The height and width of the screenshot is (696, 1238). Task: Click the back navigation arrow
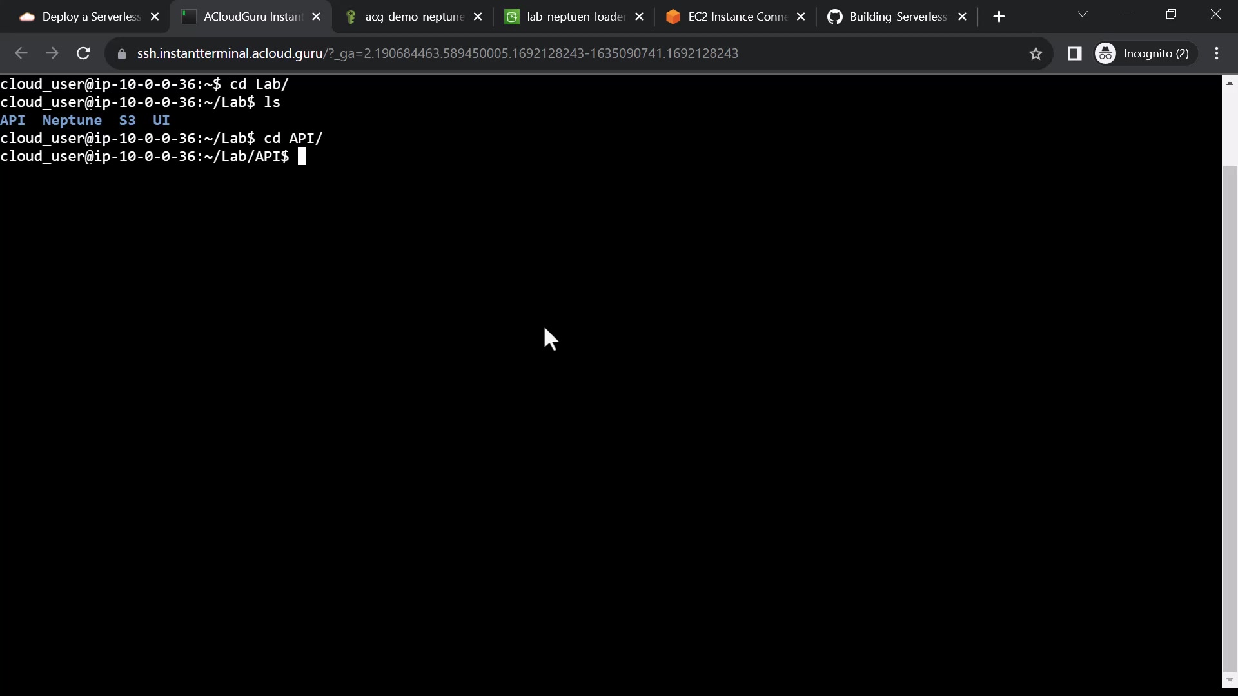(x=21, y=53)
